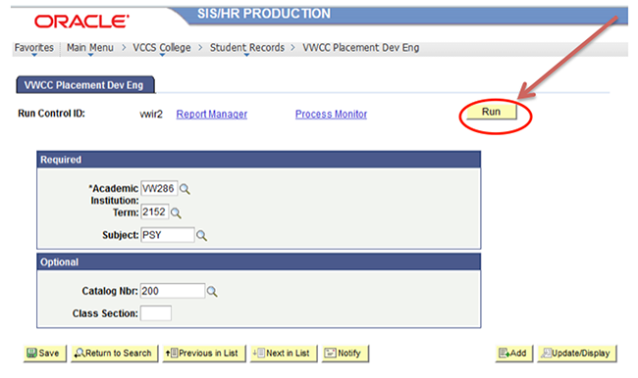Send a notification with Notify
Viewport: 638px width, 378px height.
(346, 354)
